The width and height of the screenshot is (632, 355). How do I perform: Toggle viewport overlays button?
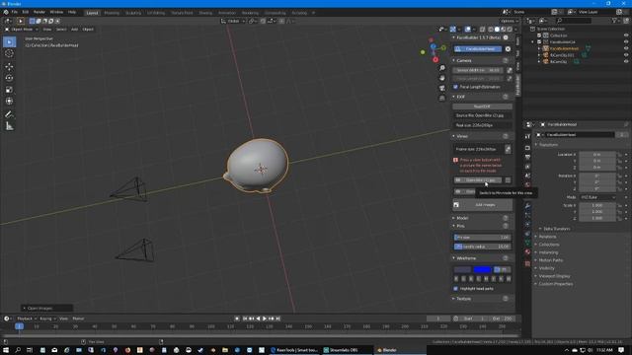pos(467,30)
